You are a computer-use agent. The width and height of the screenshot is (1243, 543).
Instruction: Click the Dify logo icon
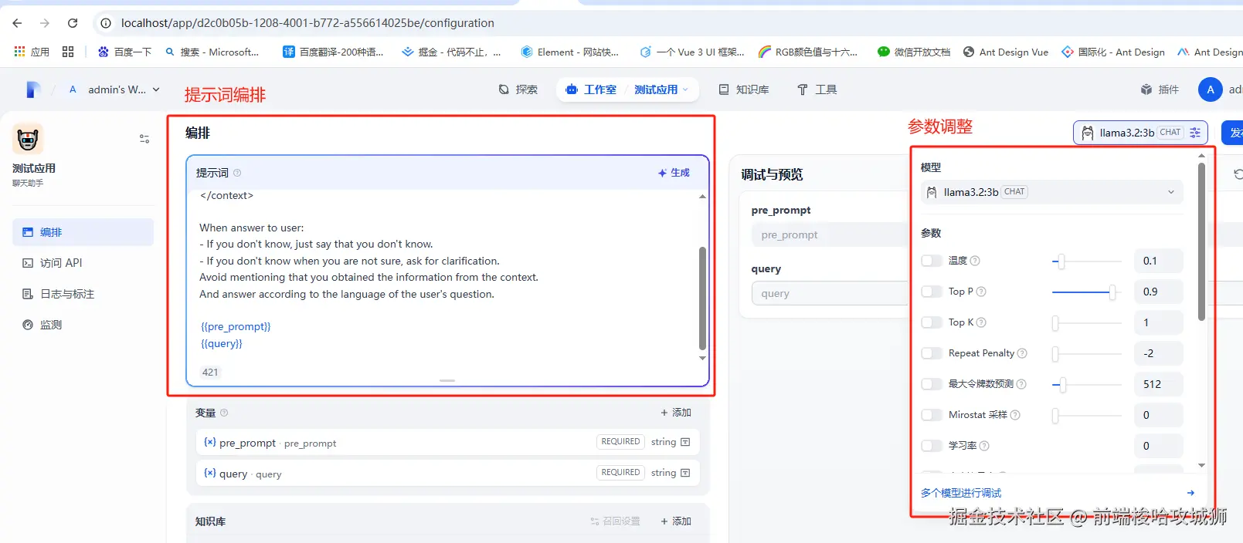[x=33, y=89]
